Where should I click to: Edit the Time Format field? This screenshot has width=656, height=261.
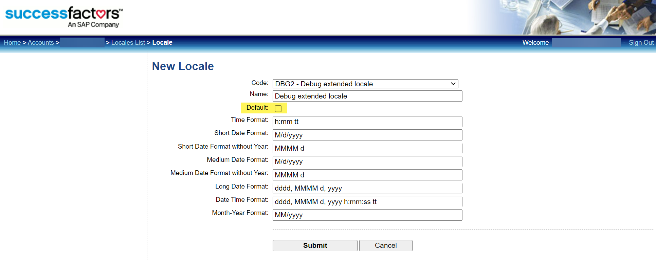pos(367,122)
